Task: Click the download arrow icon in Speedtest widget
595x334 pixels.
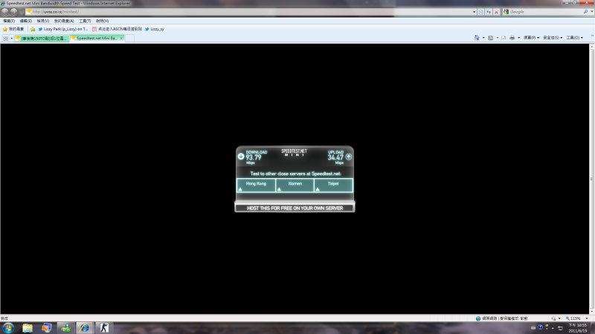Action: click(241, 156)
